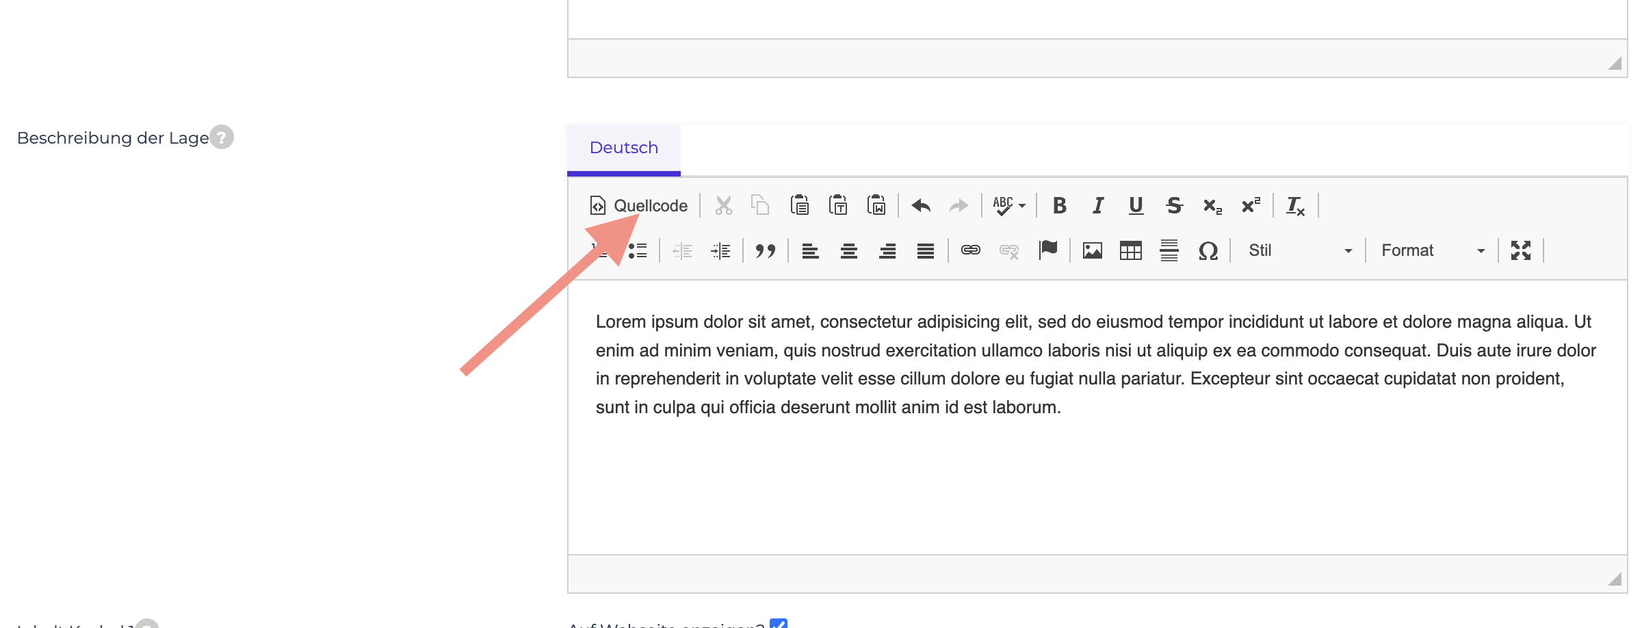Center the text
Image resolution: width=1642 pixels, height=628 pixels.
(x=848, y=250)
